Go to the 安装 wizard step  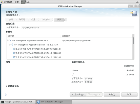(11, 20)
